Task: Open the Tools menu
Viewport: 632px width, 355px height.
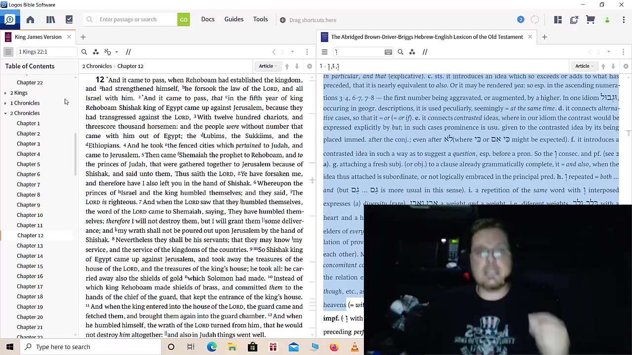Action: pos(261,19)
